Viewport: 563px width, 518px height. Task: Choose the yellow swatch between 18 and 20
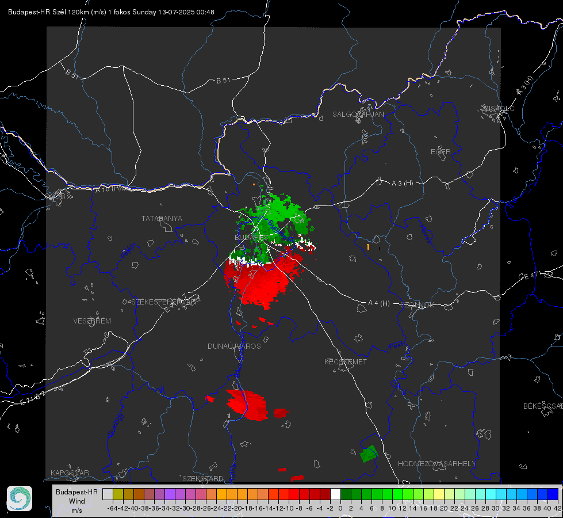point(439,494)
